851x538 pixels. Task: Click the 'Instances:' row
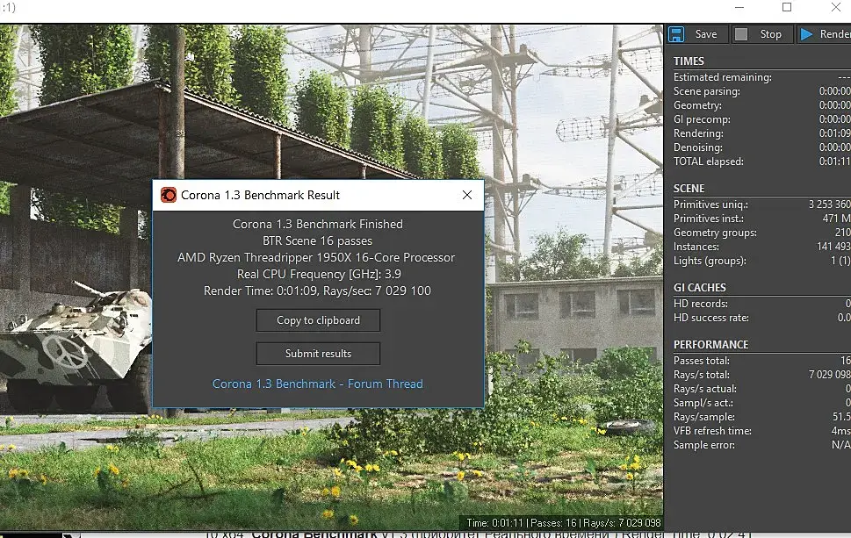762,247
